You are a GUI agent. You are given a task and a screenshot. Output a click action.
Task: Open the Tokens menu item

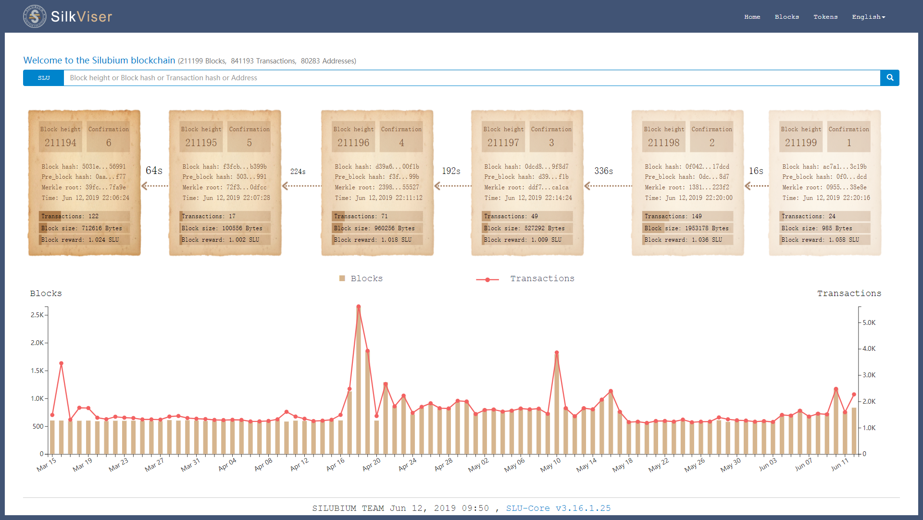click(x=825, y=17)
